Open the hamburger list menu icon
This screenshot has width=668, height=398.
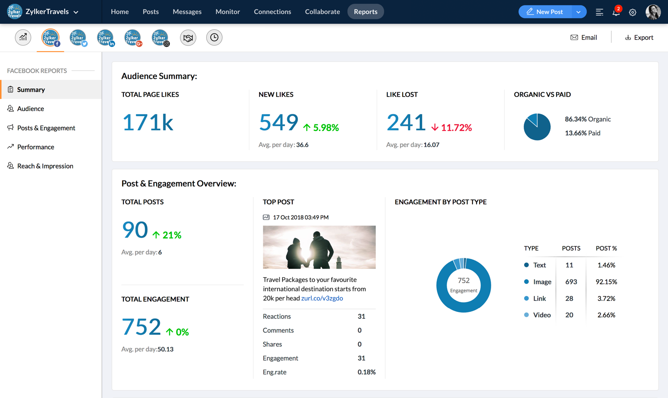[599, 12]
